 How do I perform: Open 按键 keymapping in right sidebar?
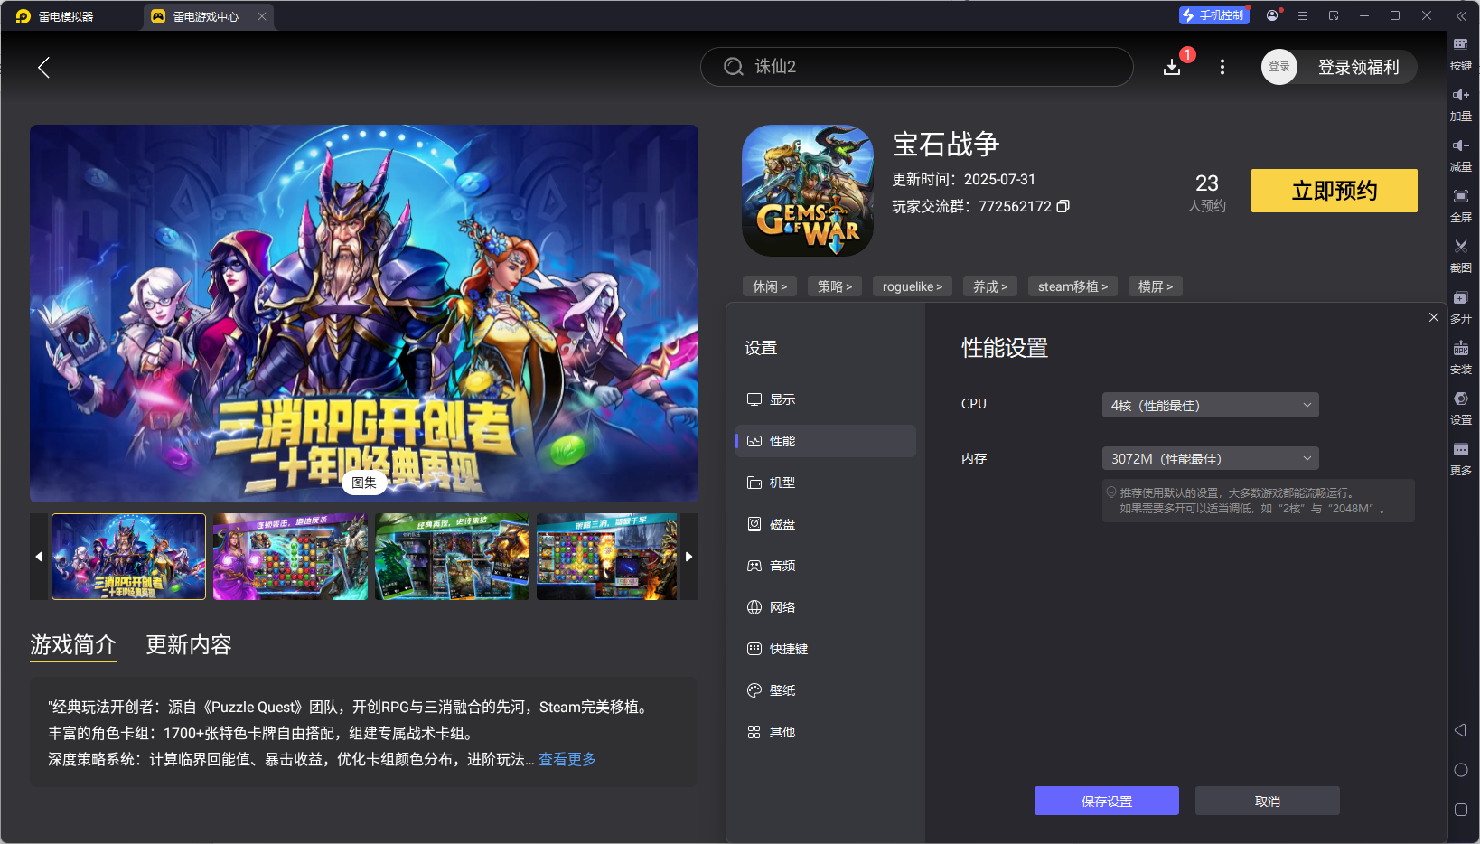[1461, 53]
